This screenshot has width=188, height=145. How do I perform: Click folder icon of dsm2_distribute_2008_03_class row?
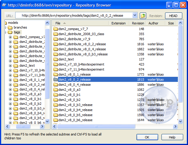pyautogui.click(x=56, y=34)
